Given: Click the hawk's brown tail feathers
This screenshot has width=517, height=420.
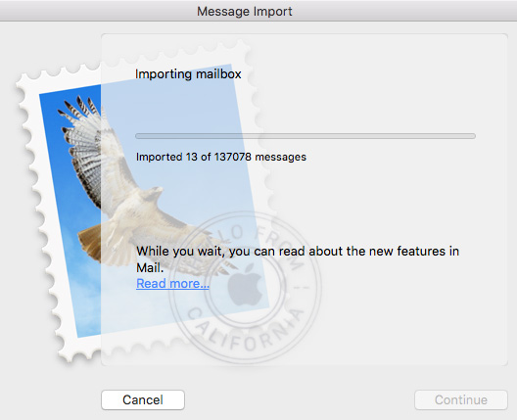Looking at the screenshot, I should click(x=90, y=244).
